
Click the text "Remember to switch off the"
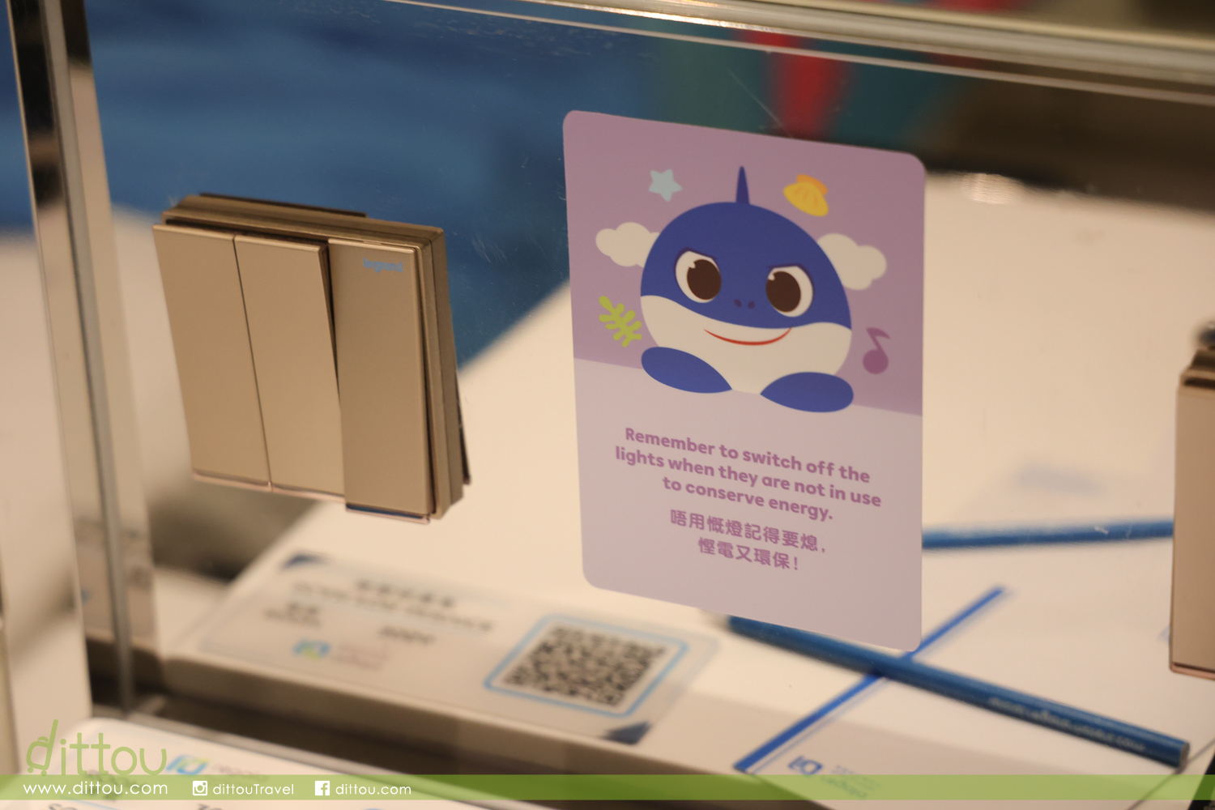747,454
